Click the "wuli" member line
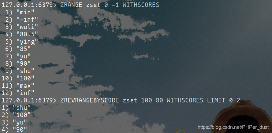This screenshot has width=272, height=133. point(27,27)
